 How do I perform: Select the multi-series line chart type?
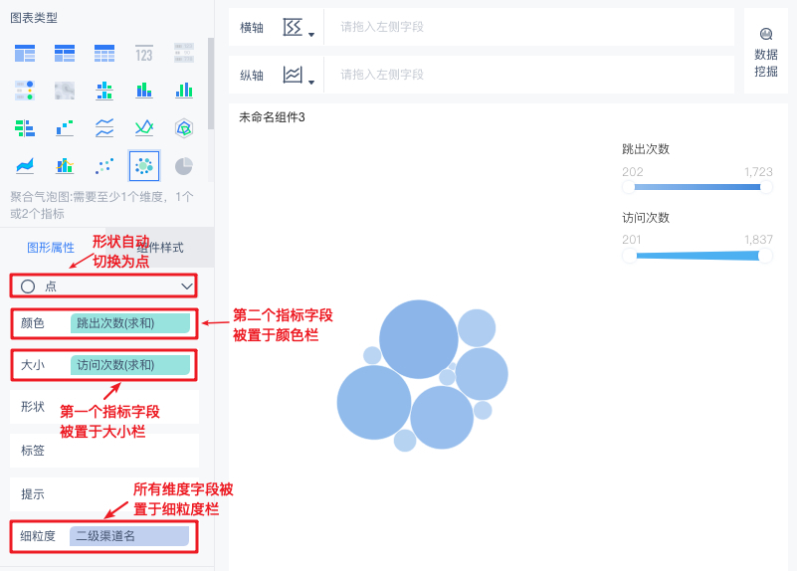pos(144,127)
